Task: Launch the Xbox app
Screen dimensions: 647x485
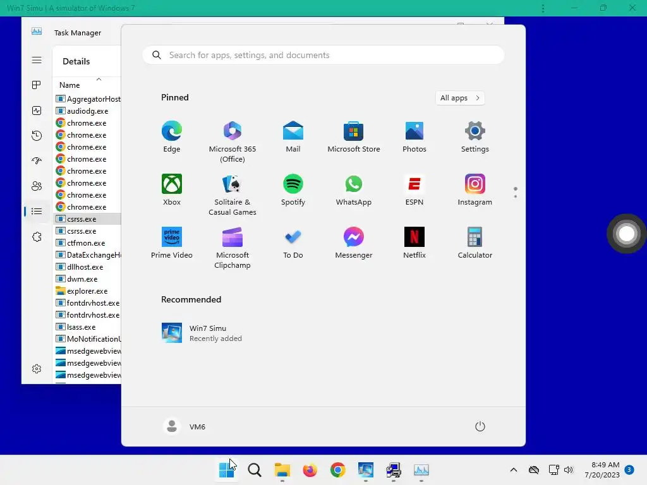Action: (x=172, y=189)
